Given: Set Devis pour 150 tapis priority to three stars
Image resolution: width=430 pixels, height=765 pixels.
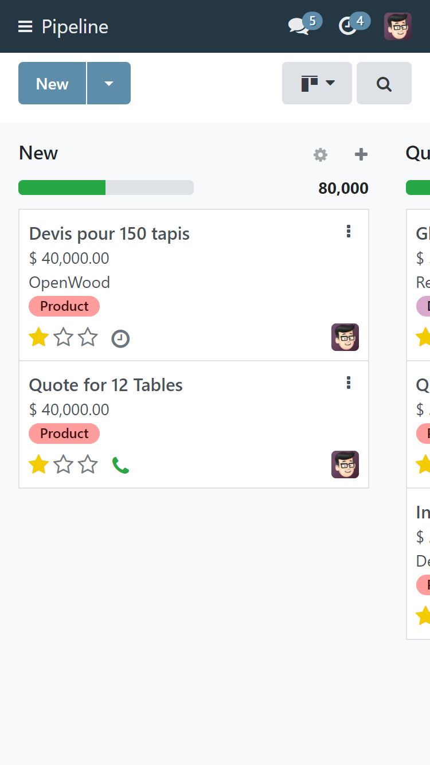Looking at the screenshot, I should [x=88, y=338].
